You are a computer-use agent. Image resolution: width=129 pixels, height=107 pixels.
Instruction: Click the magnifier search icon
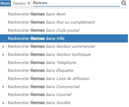pyautogui.click(x=124, y=3)
